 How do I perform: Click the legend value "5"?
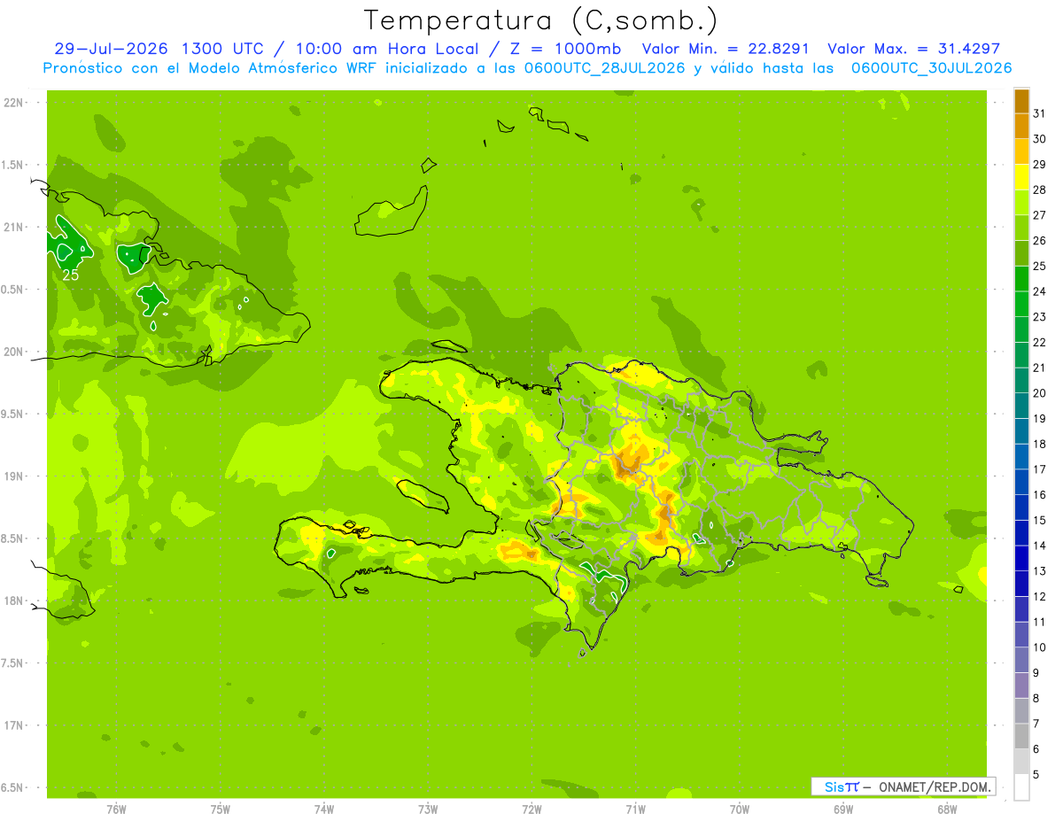coord(1036,774)
